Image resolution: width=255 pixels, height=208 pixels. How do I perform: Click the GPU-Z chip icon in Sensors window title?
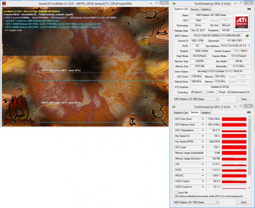[x=174, y=107]
